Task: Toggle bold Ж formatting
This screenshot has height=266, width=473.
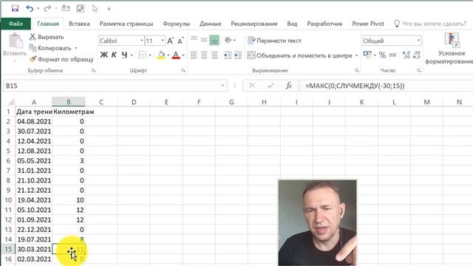Action: coord(103,55)
